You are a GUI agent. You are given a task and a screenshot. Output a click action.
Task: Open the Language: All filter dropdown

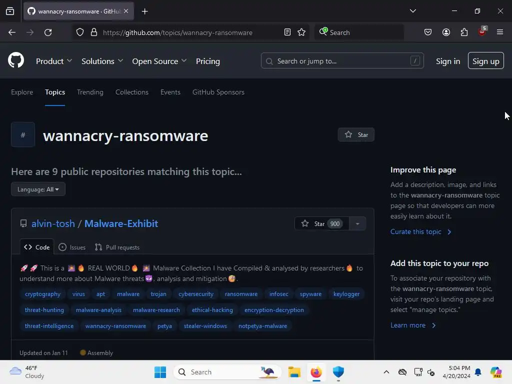pos(38,189)
